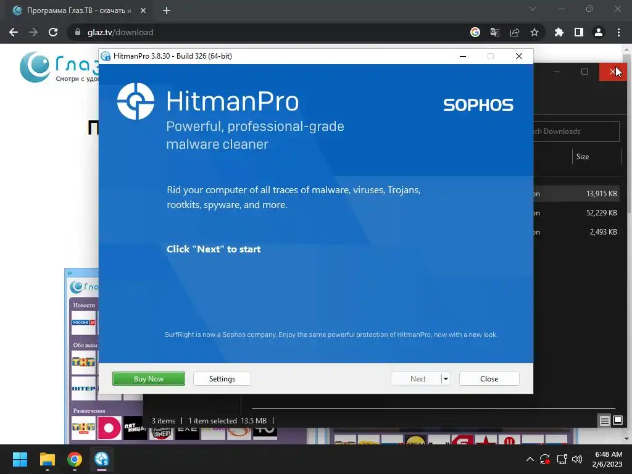Open the volume tray icon

point(577,459)
